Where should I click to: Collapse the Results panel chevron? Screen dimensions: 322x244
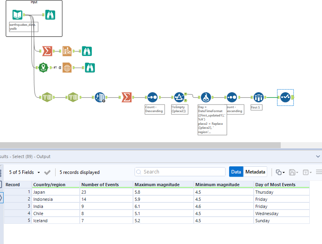(318, 156)
